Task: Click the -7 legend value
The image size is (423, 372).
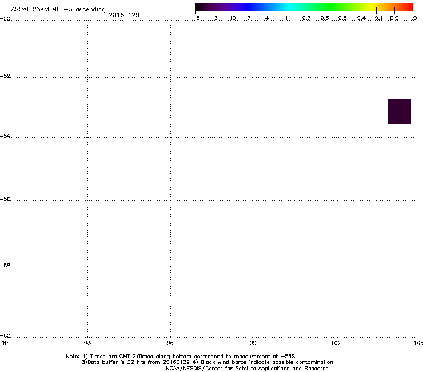Action: click(247, 18)
